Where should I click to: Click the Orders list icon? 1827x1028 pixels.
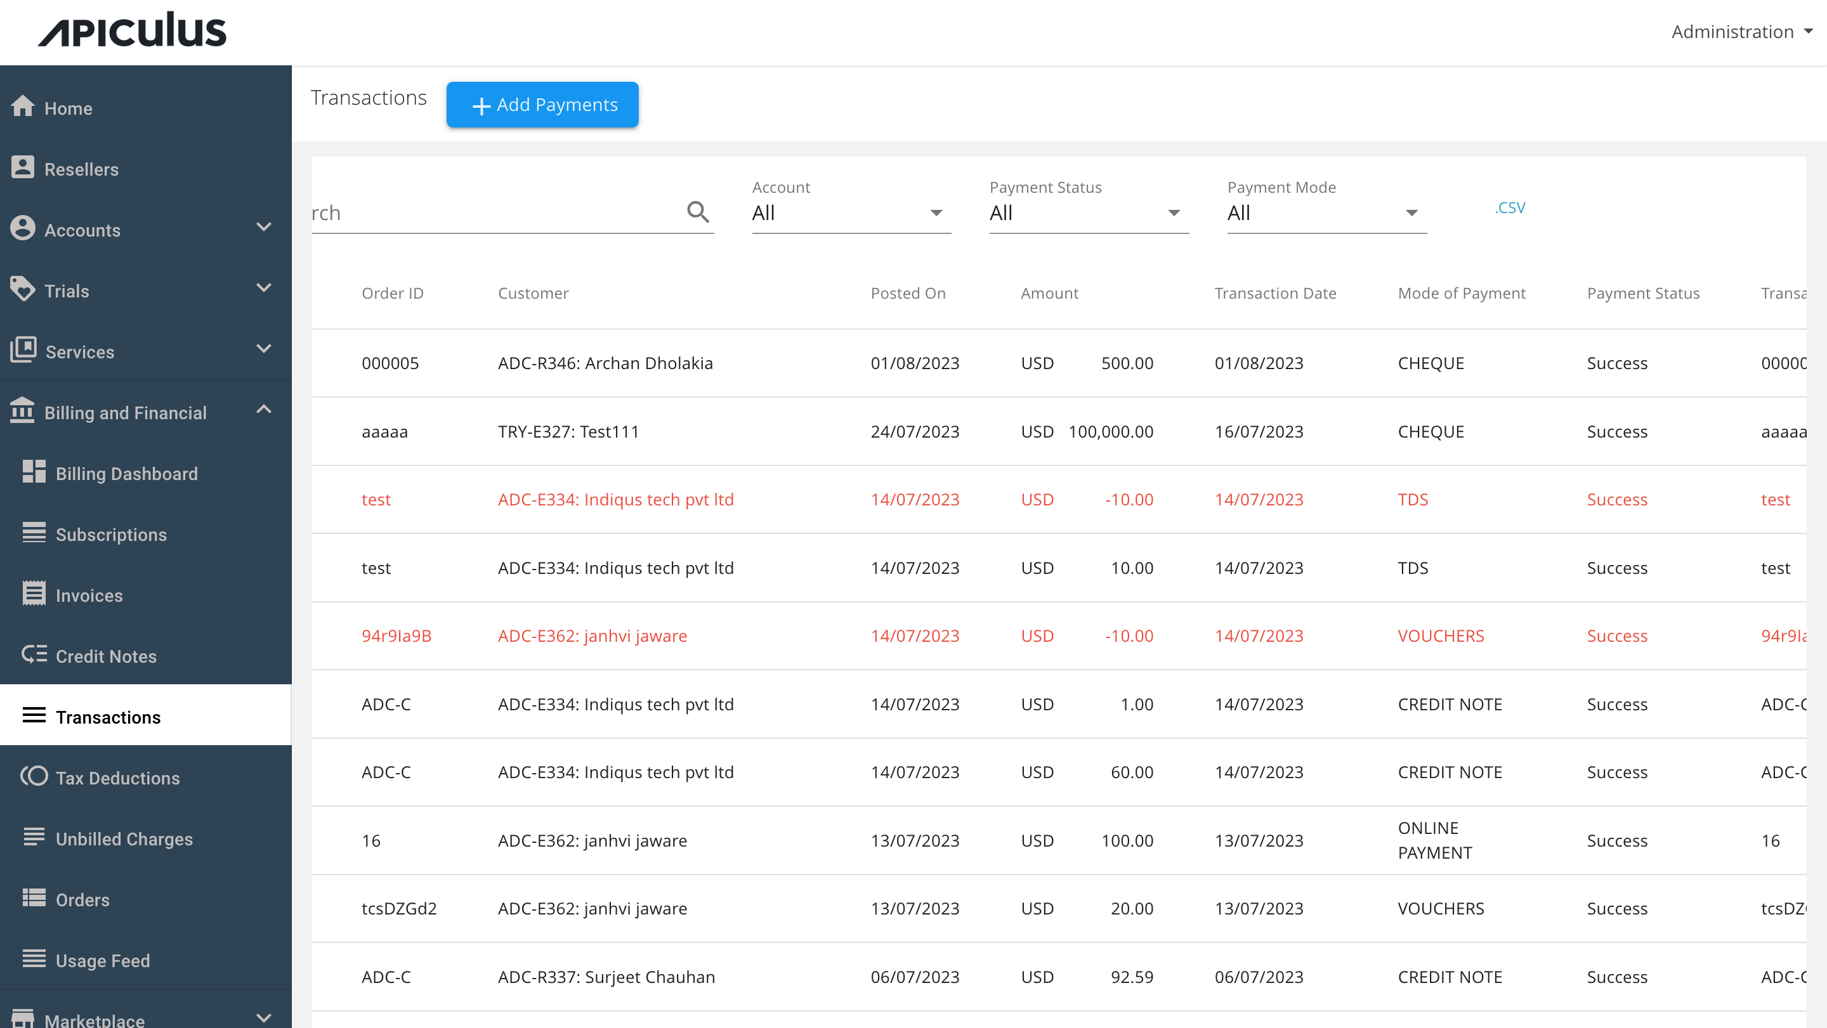pyautogui.click(x=34, y=898)
